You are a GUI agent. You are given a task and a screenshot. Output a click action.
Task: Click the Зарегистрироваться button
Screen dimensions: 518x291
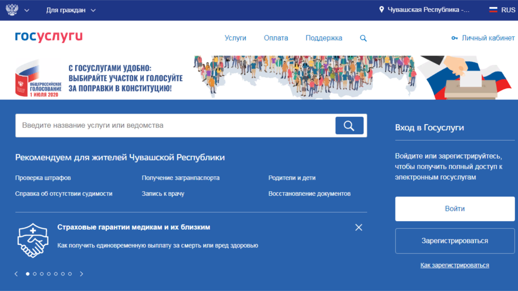point(455,241)
